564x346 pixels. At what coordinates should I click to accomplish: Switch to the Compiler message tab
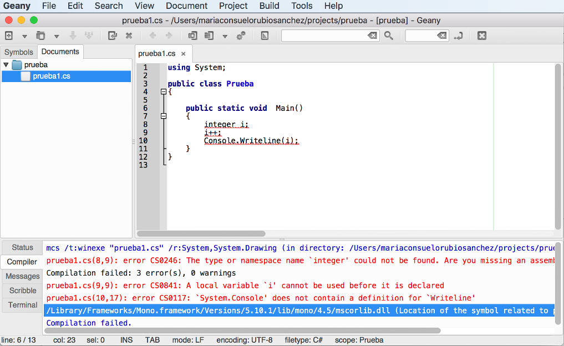pos(22,262)
